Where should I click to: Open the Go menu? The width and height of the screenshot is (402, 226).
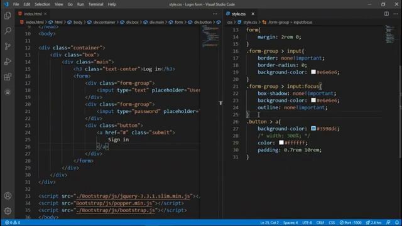tap(70, 4)
